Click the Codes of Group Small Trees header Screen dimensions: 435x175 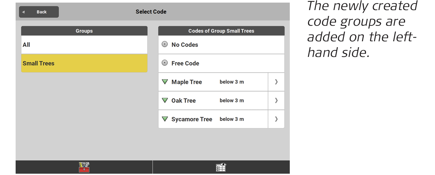pos(221,31)
